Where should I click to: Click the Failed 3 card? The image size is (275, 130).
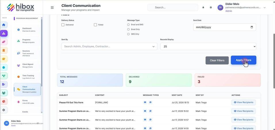[x=228, y=80]
